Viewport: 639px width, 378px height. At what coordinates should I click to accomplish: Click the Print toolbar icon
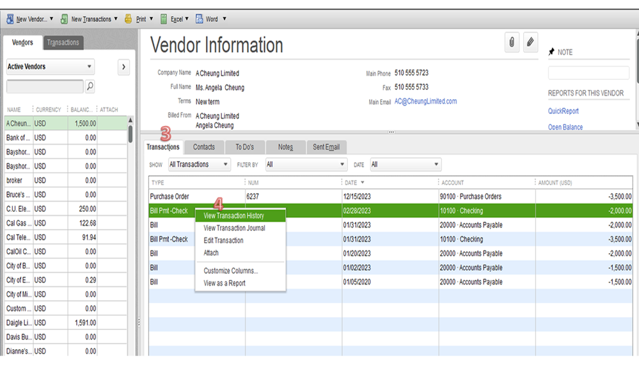tap(128, 19)
